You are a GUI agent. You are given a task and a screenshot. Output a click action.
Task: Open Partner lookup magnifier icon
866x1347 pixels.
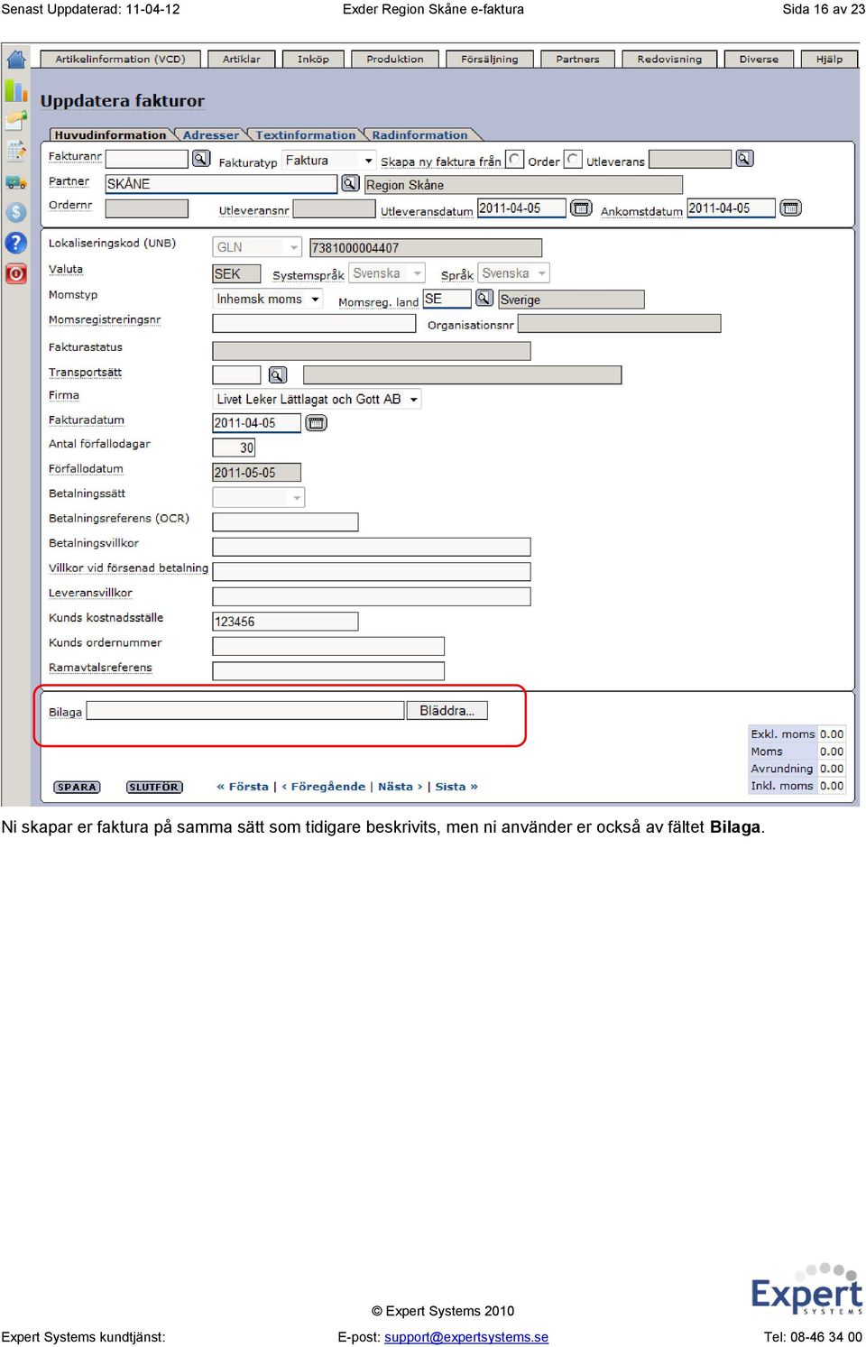coord(351,183)
